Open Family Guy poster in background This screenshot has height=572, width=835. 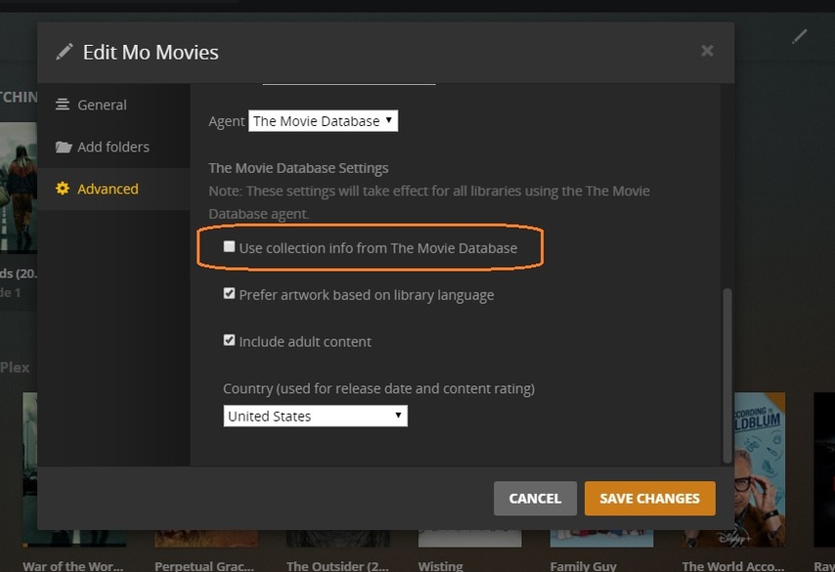(x=601, y=538)
